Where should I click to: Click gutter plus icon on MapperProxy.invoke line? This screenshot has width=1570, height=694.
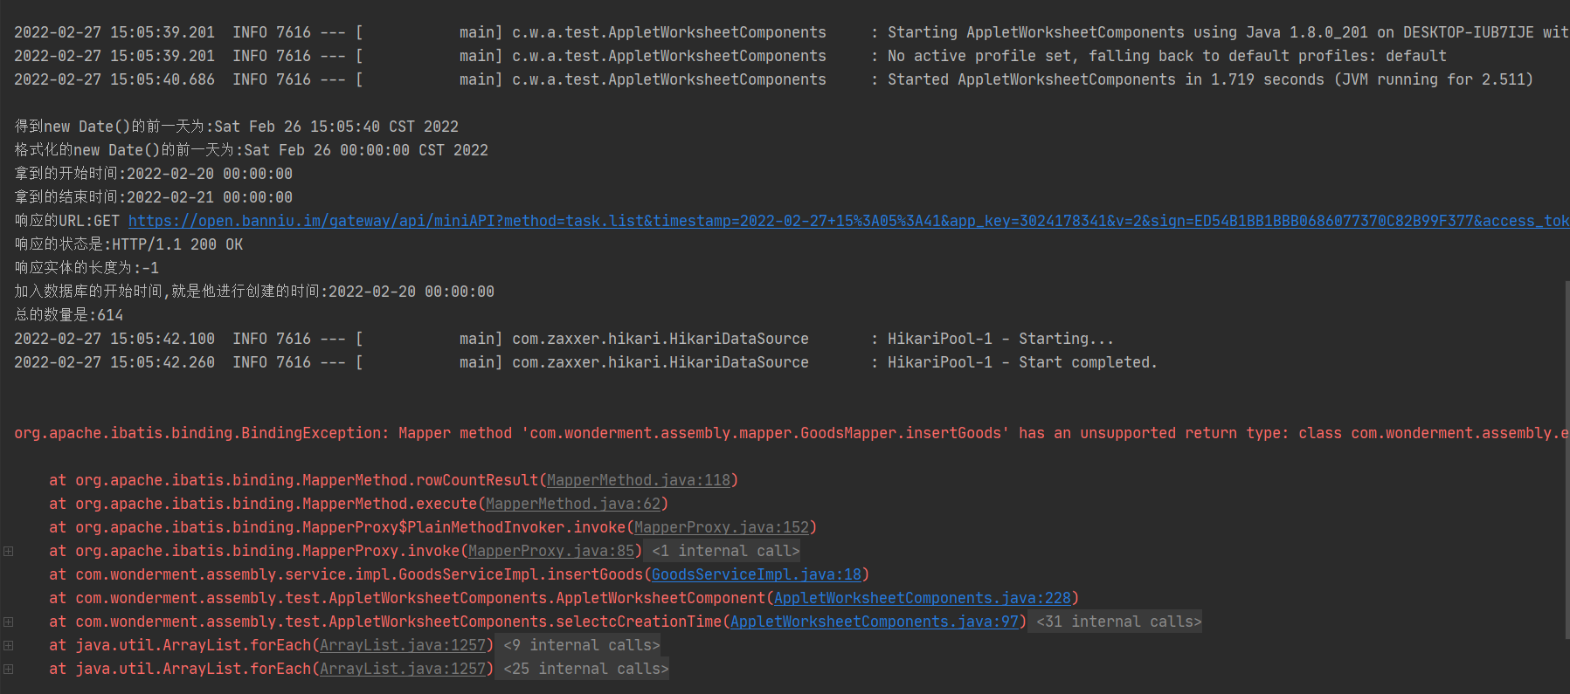point(8,551)
